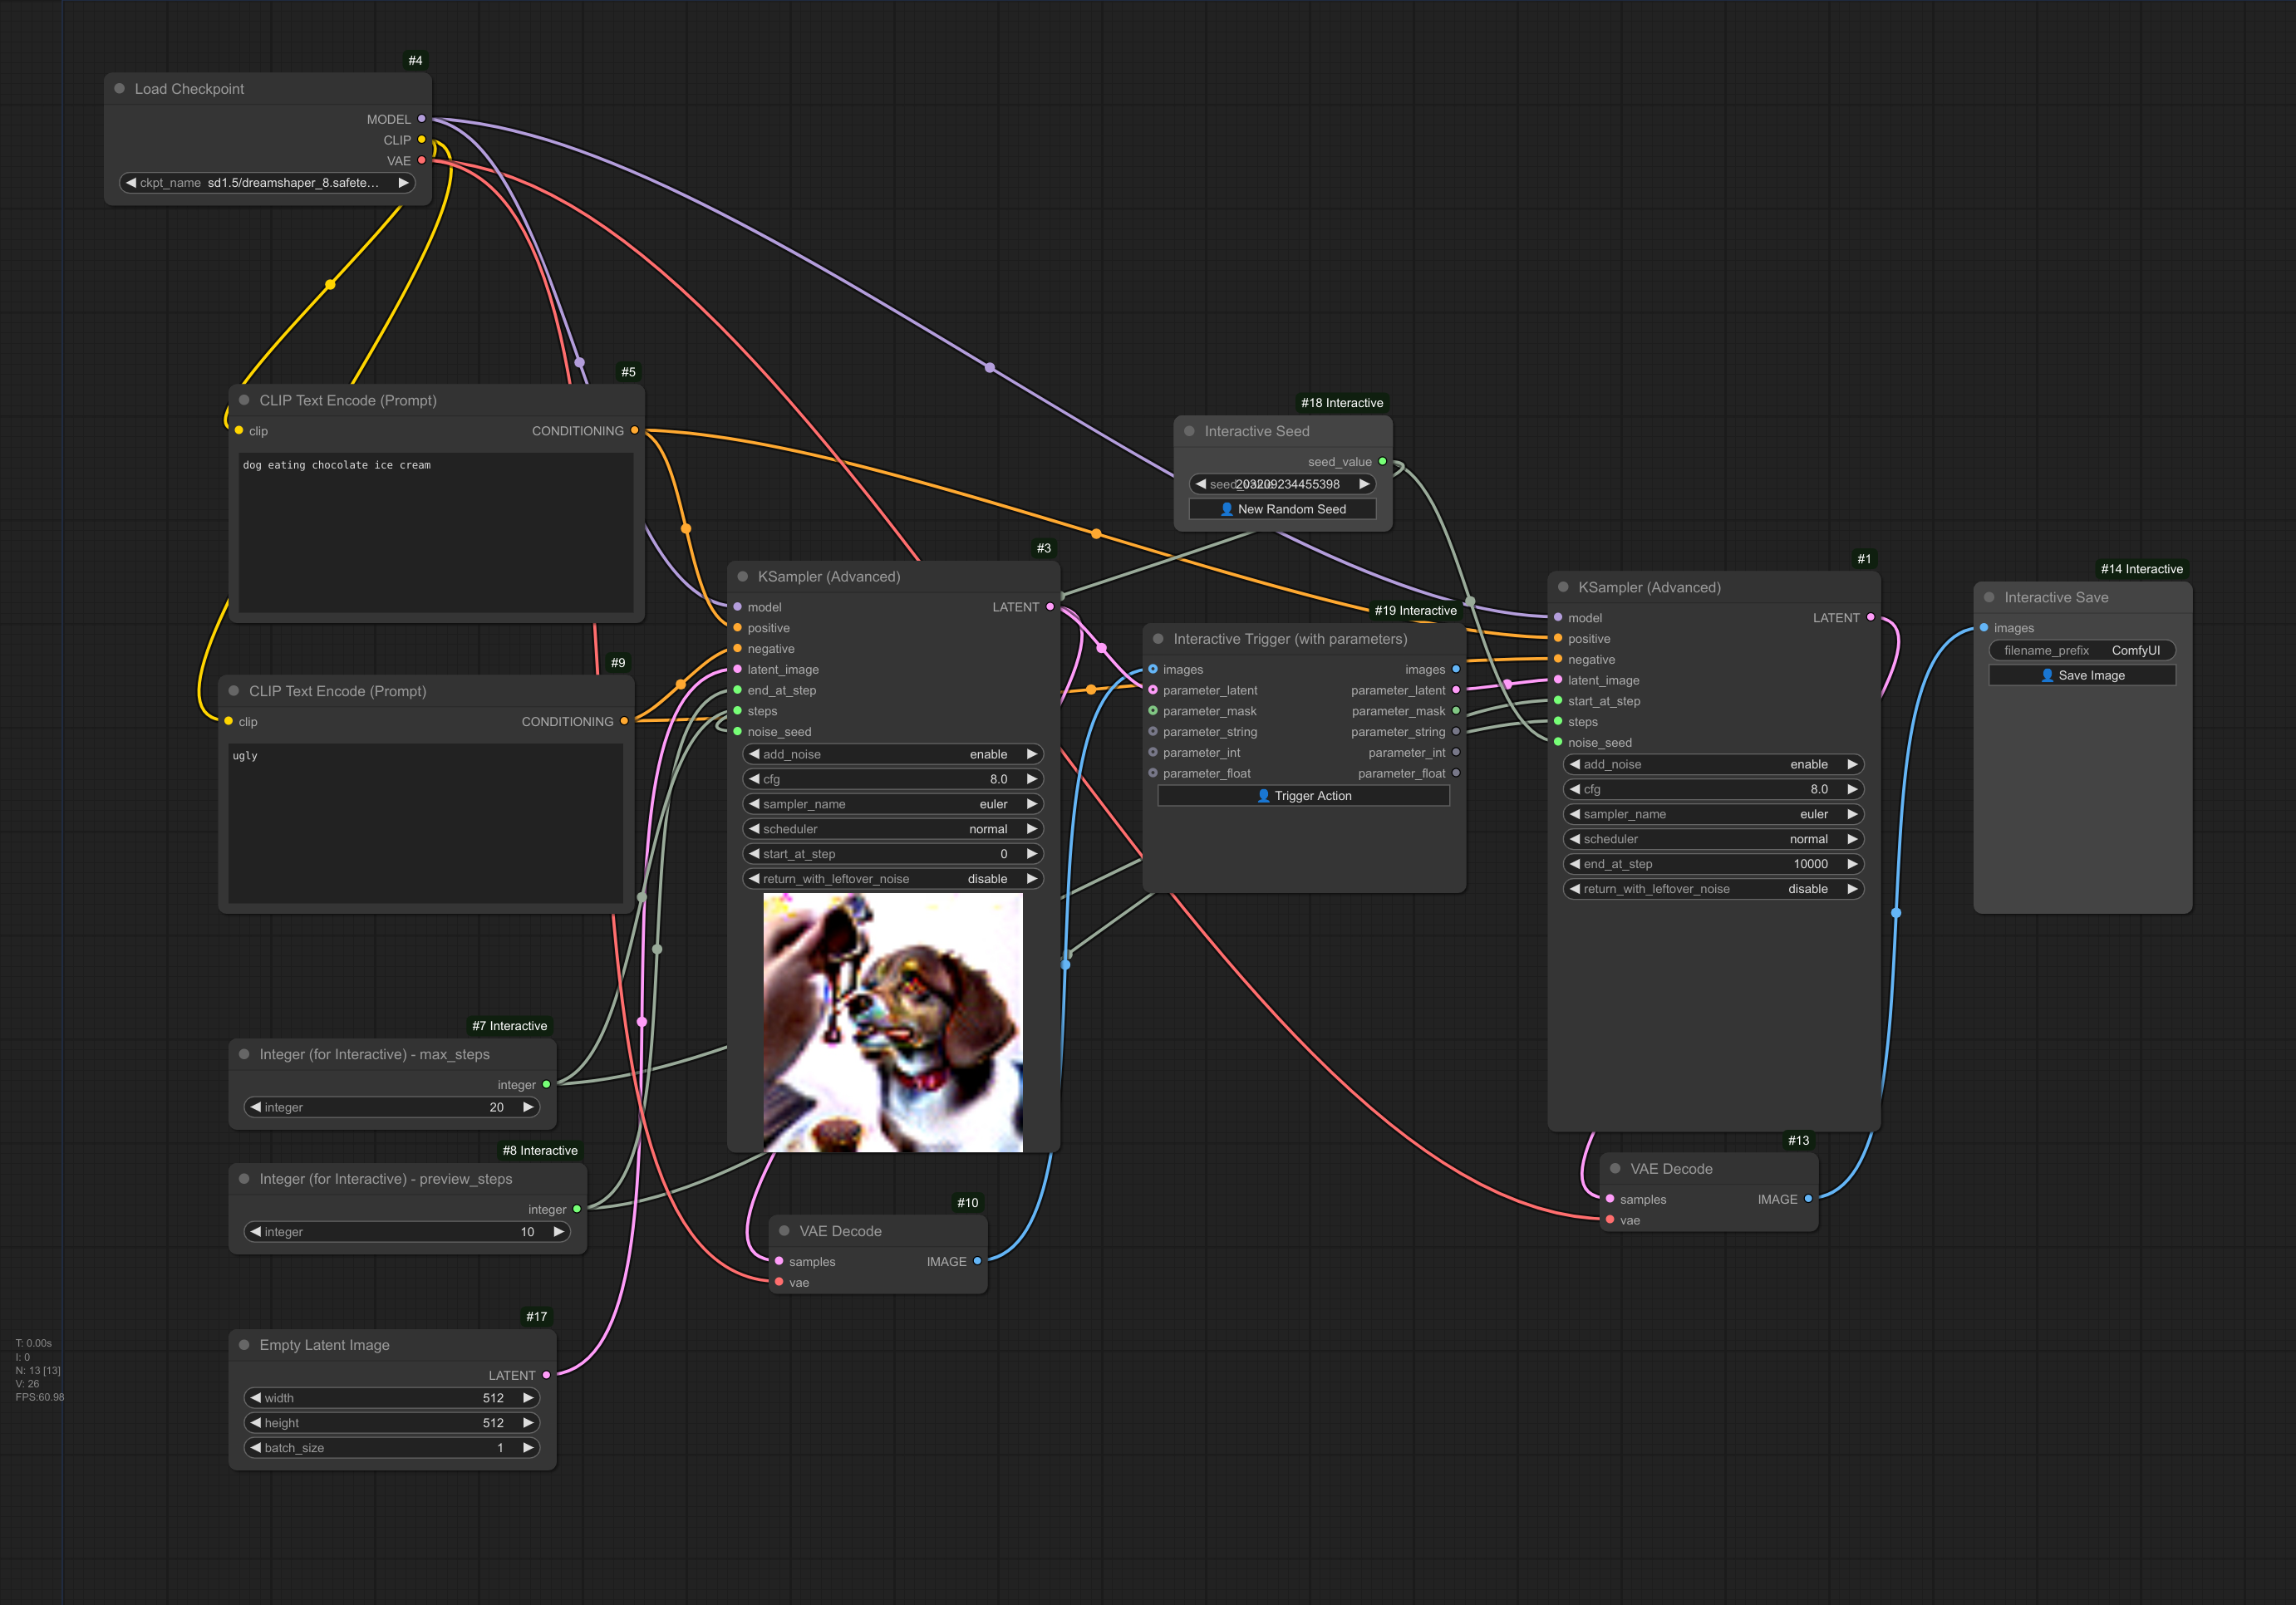
Task: Click the VAE Decode #13 vae input slot
Action: pyautogui.click(x=1610, y=1220)
